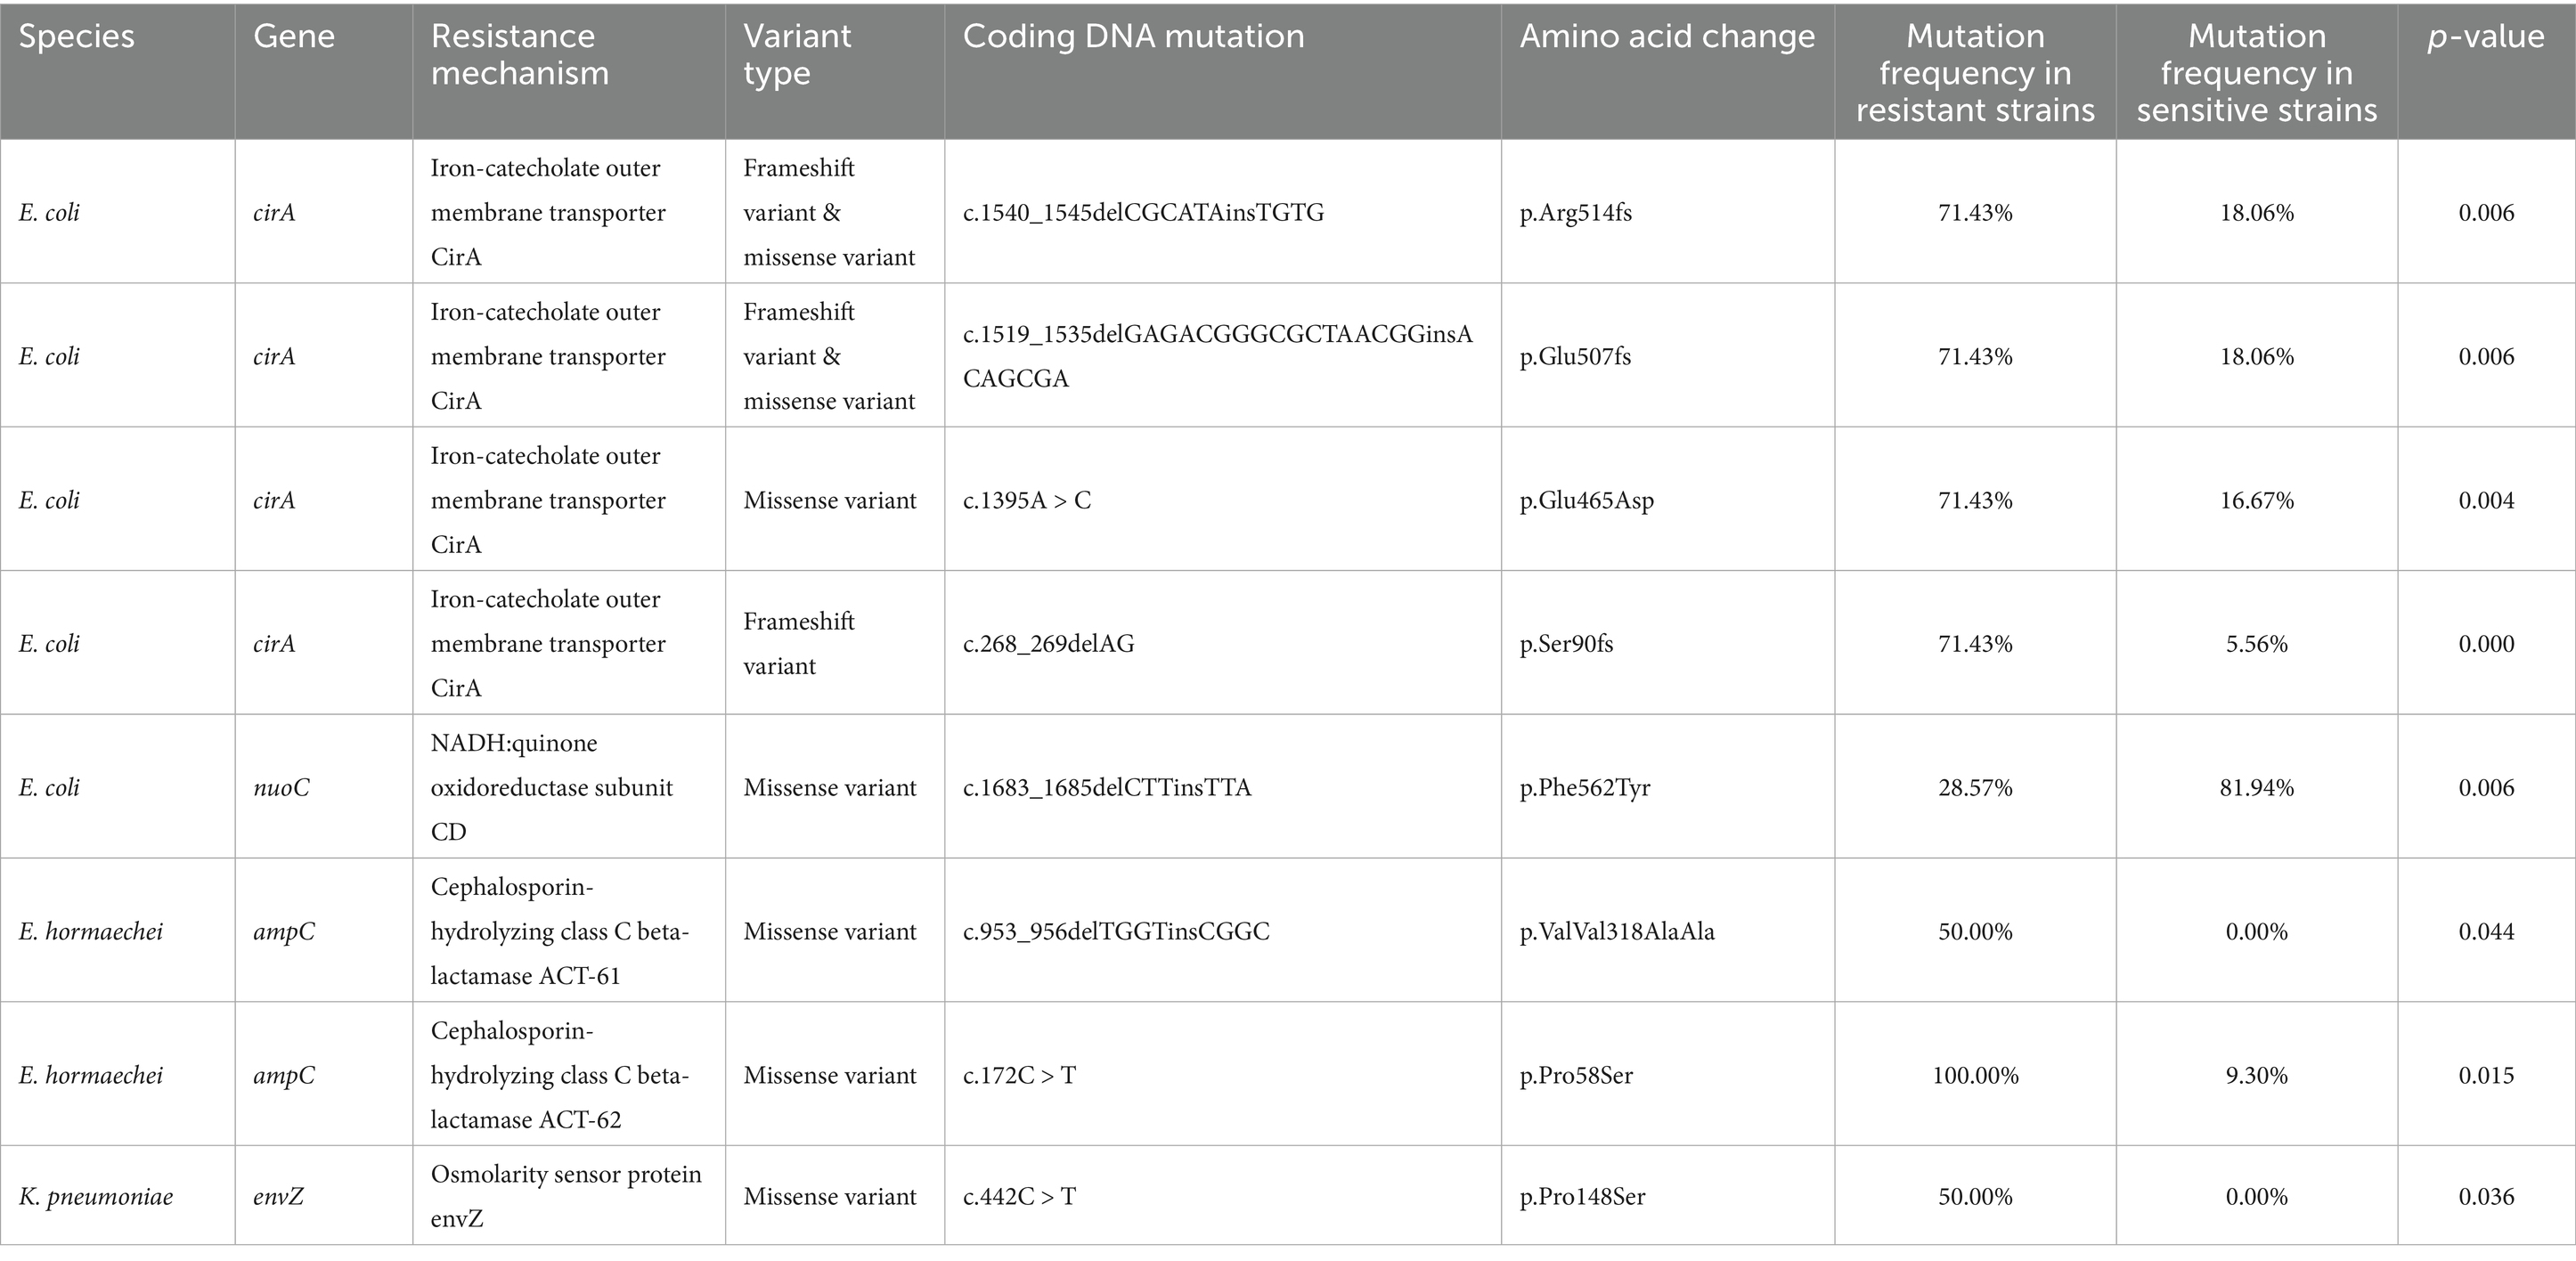
Task: Select the Resistance mechanism column header
Action: coord(519,55)
